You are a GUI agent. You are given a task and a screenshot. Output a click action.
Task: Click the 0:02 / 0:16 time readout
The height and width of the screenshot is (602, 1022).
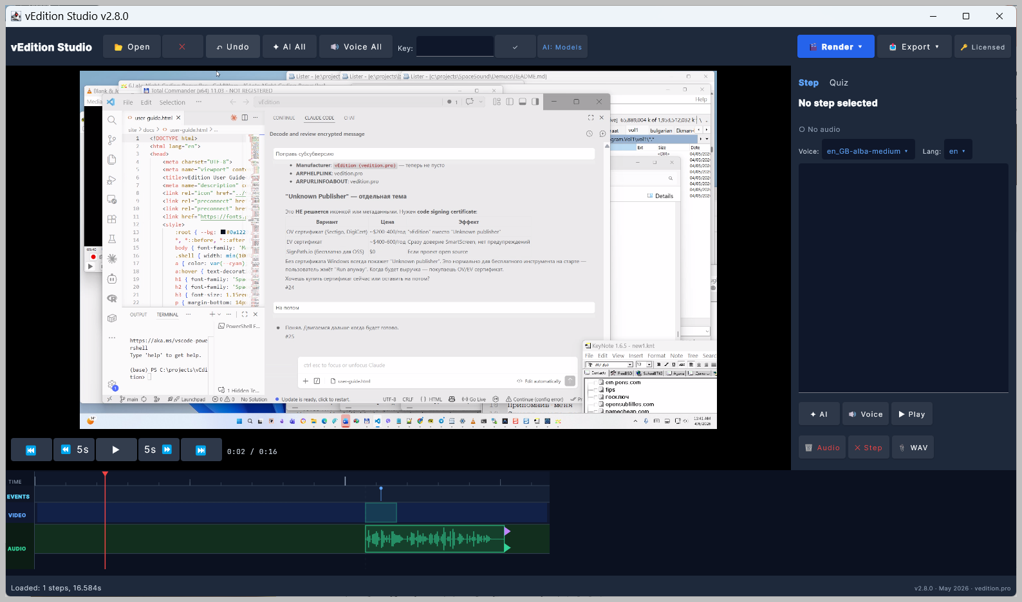coord(252,452)
